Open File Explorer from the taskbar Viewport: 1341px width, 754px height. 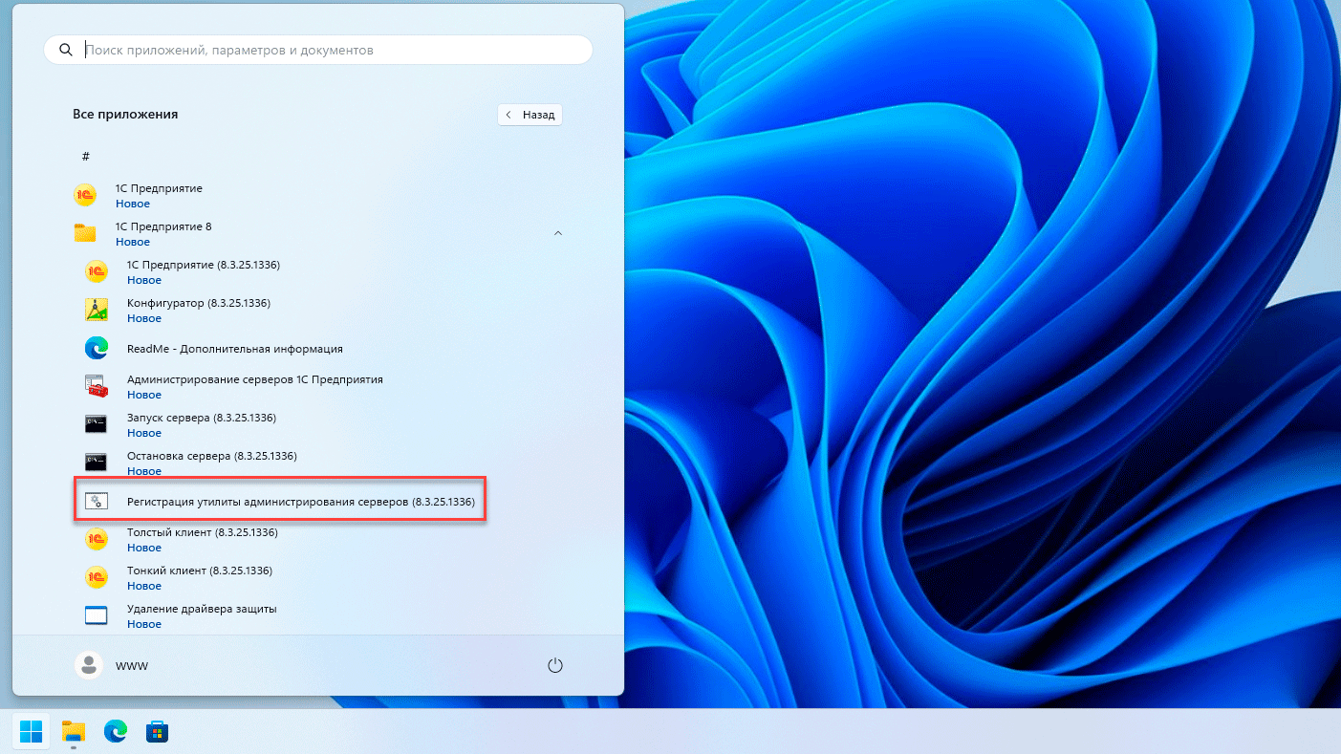point(74,732)
